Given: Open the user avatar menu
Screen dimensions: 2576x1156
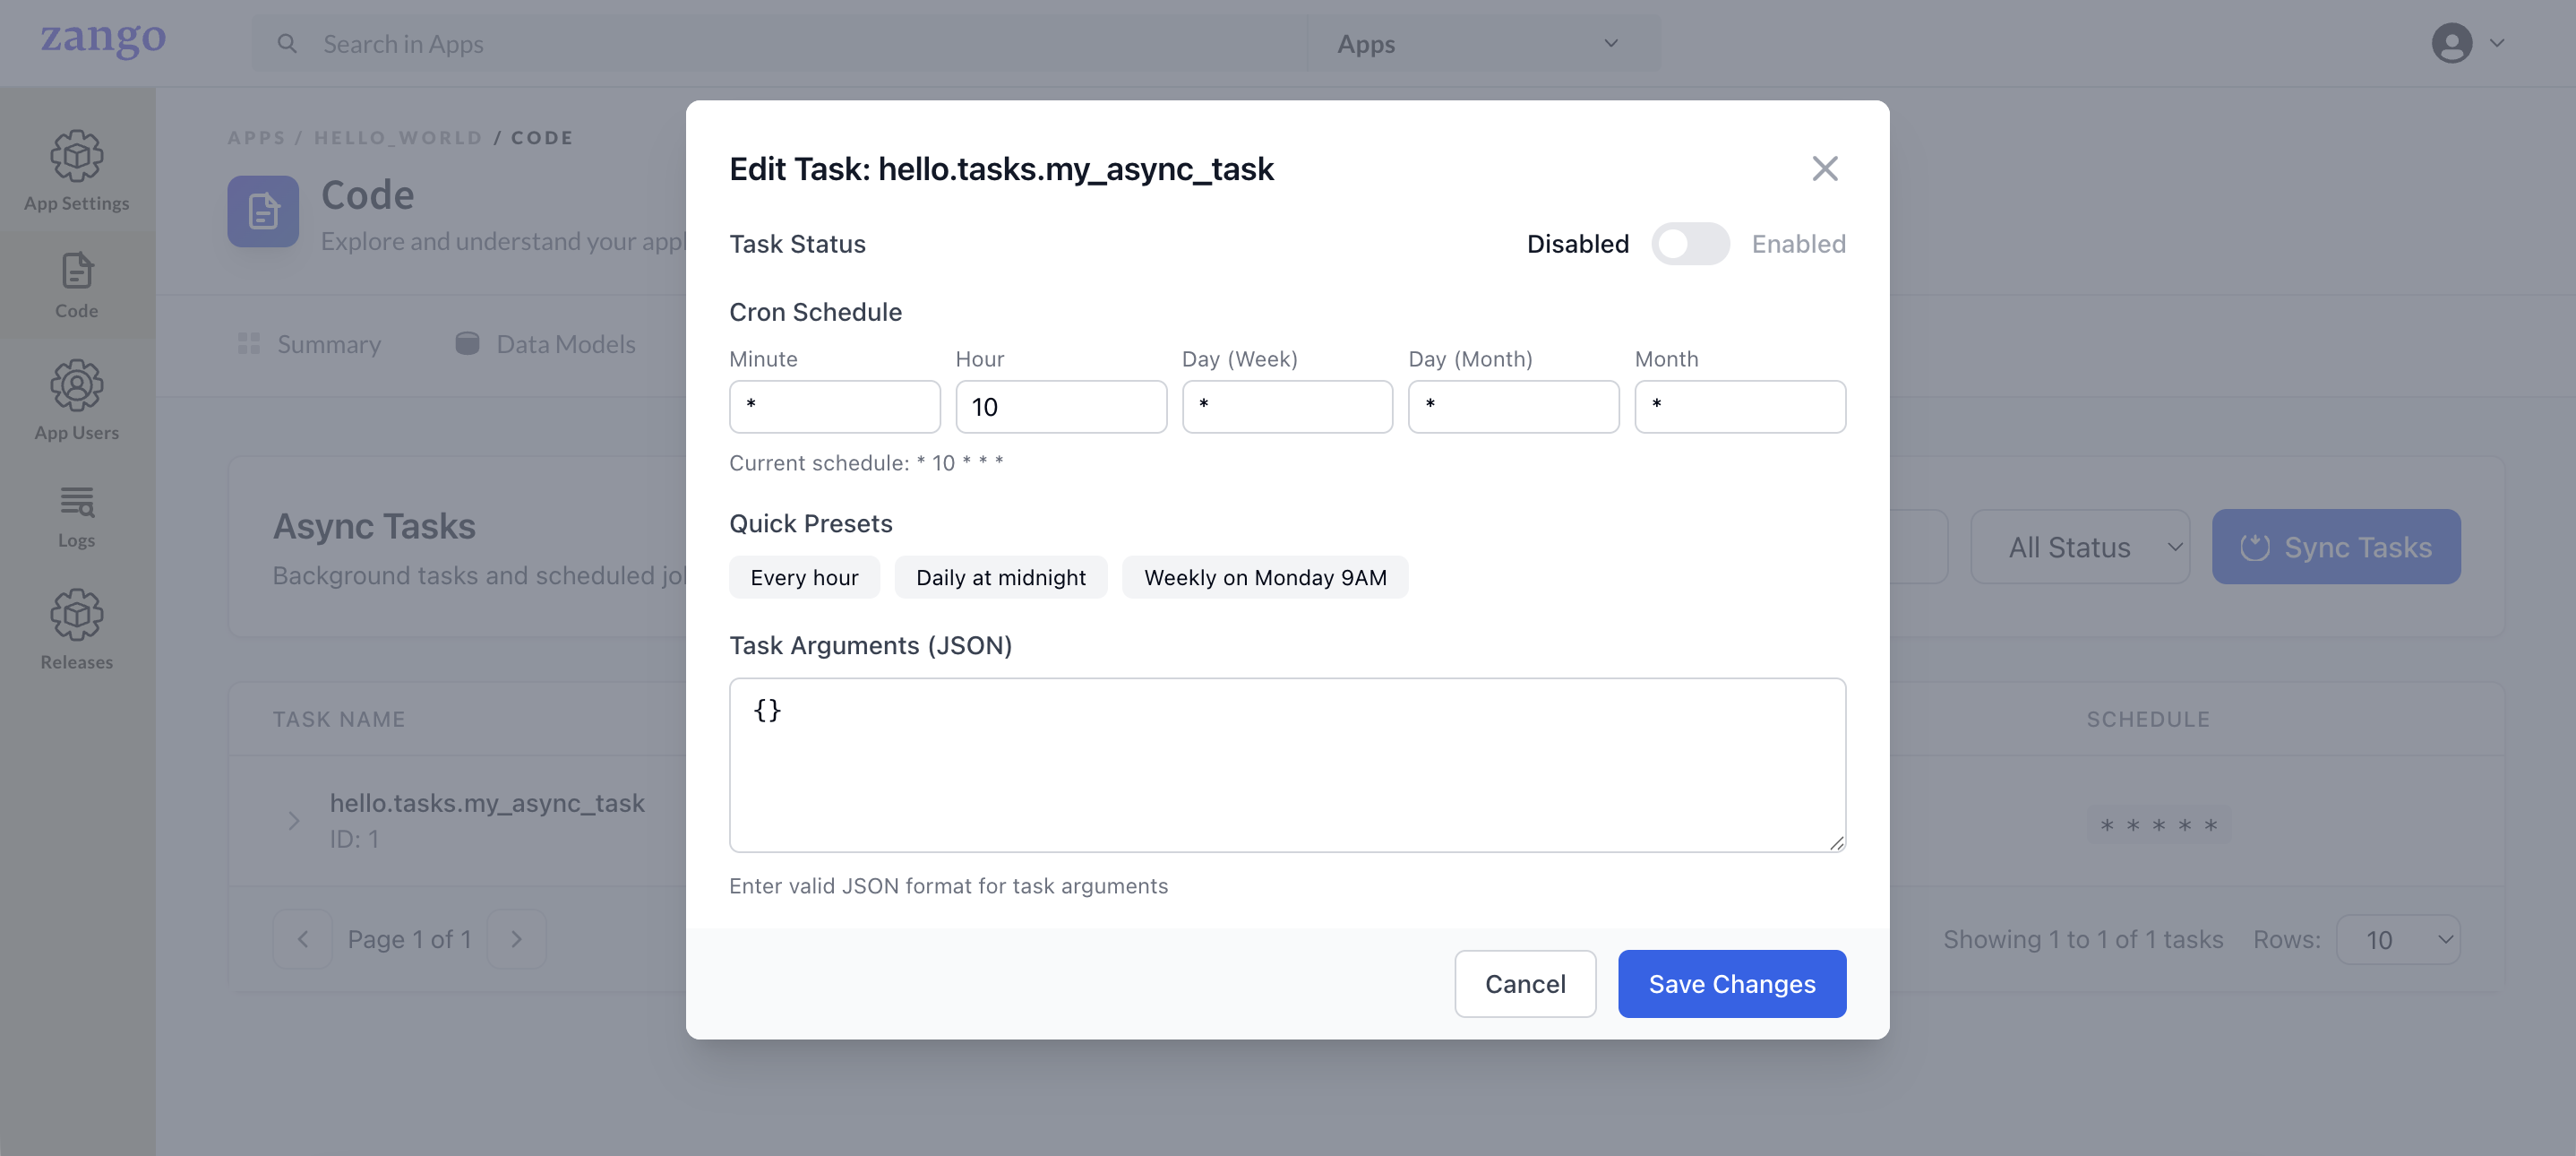Looking at the screenshot, I should click(x=2451, y=43).
